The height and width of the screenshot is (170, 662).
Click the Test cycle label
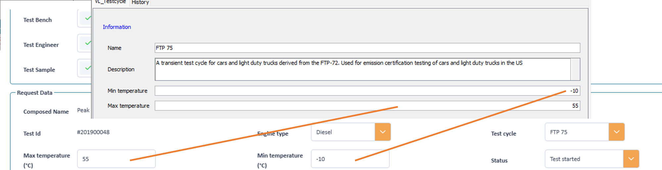tap(503, 134)
